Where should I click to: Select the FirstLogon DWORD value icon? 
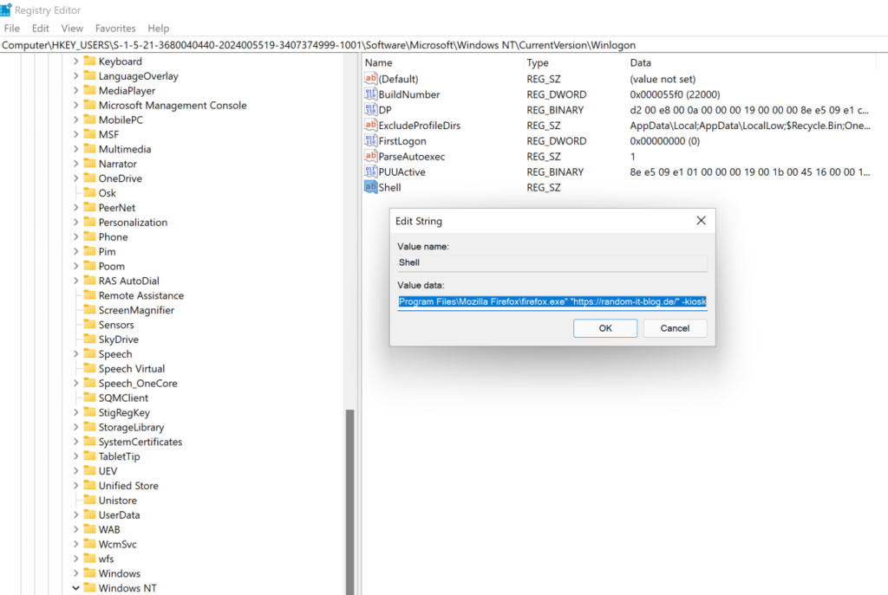click(x=371, y=140)
